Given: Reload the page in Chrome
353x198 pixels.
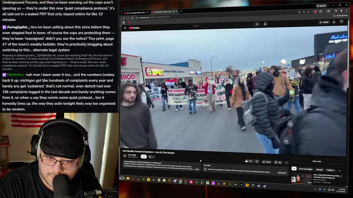Looking at the screenshot, I should click(x=132, y=18).
